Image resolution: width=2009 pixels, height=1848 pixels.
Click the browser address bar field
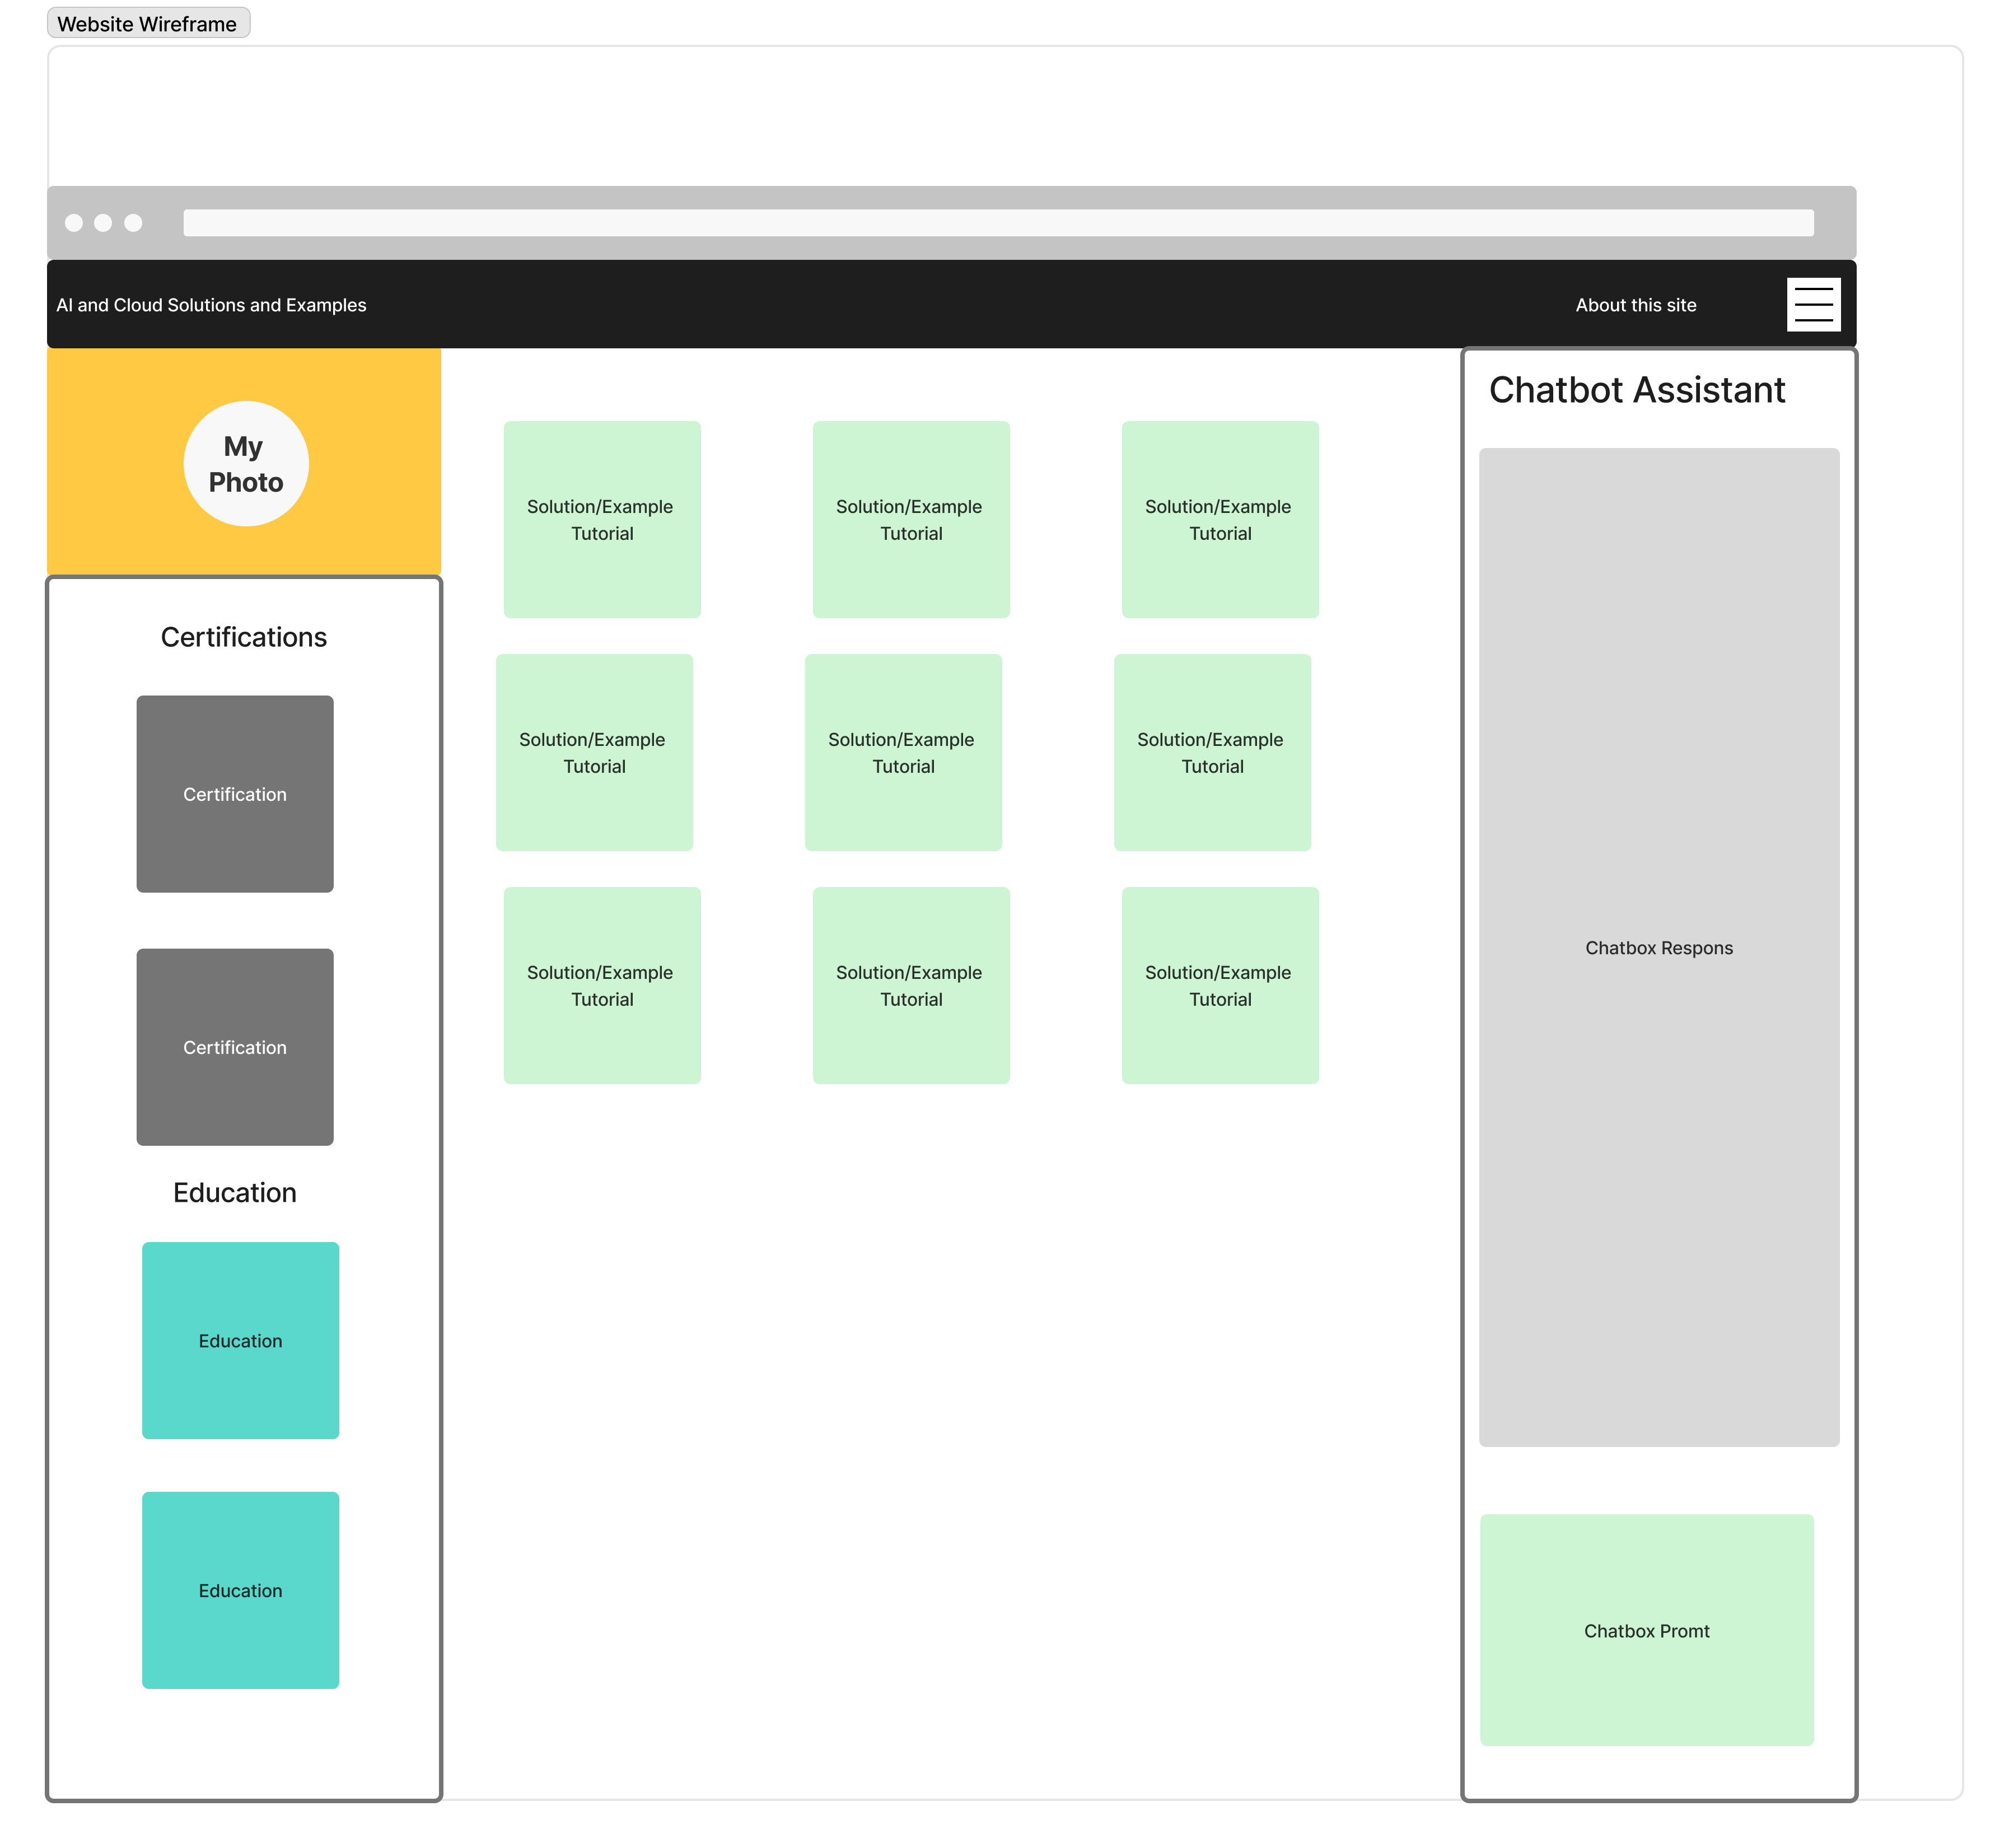[x=997, y=222]
